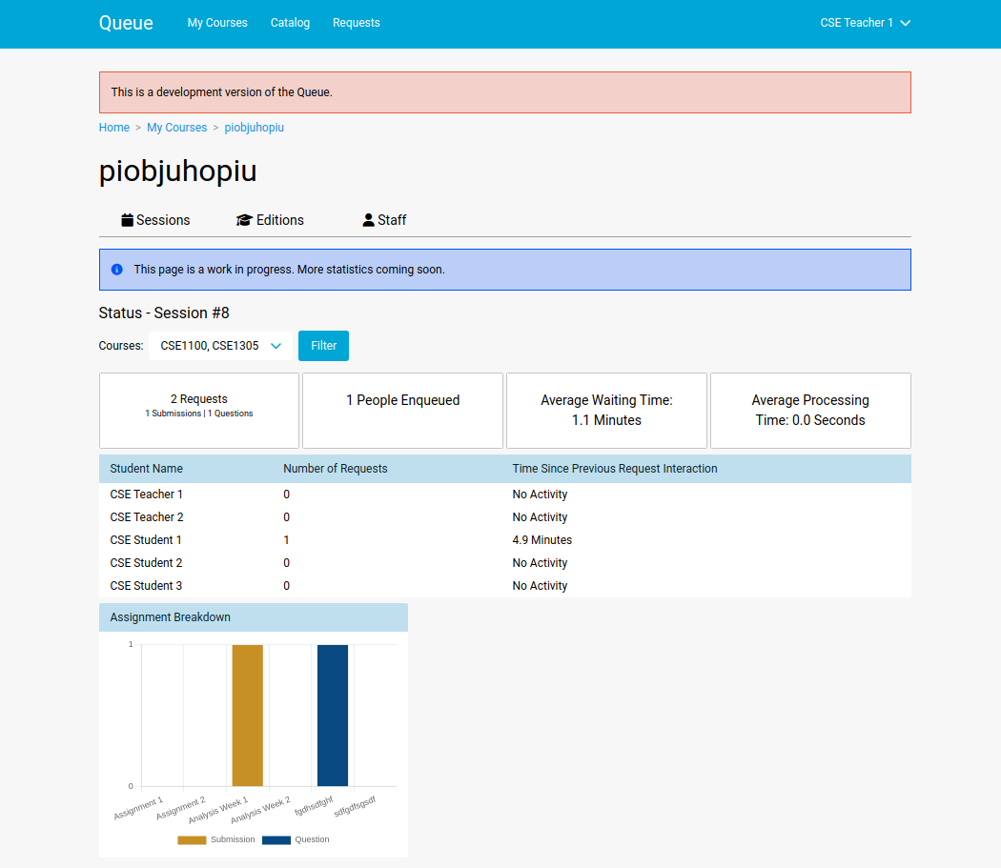1001x868 pixels.
Task: Click the 4.9 Minutes value
Action: click(542, 540)
